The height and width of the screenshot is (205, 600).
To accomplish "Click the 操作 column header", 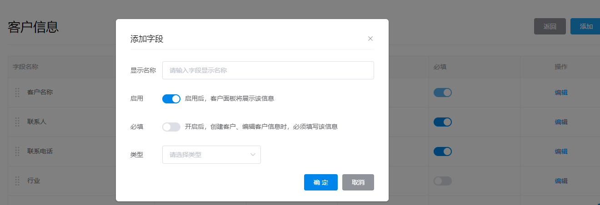I will 561,67.
